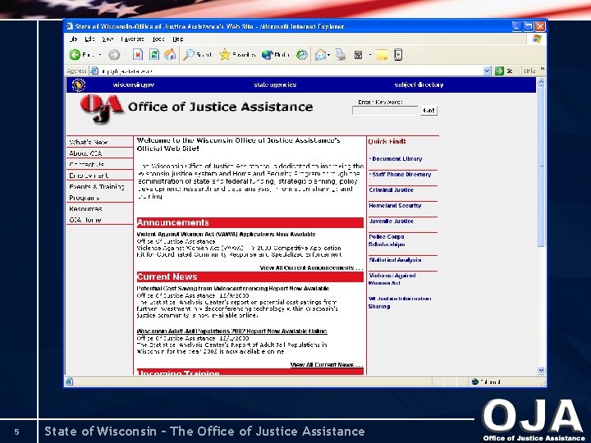591x443 pixels.
Task: Open the WI Justice Information Sharing link
Action: [x=400, y=303]
